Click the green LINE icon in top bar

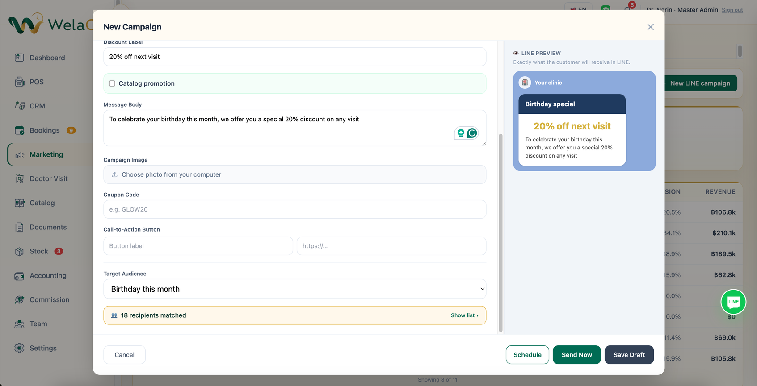coord(606,9)
